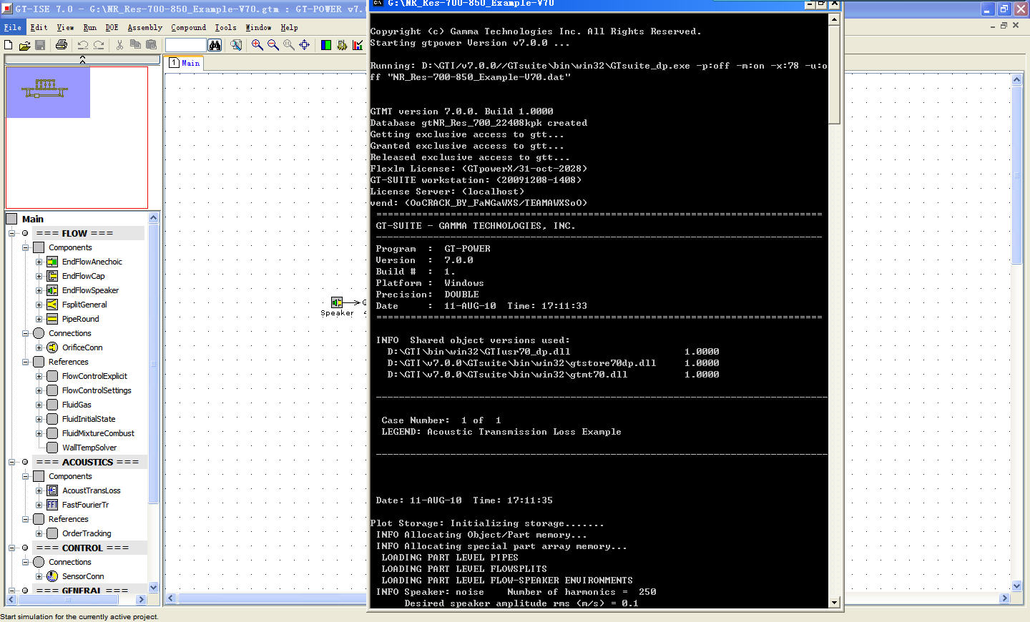Open the Edit menu
1030x622 pixels.
tap(39, 27)
